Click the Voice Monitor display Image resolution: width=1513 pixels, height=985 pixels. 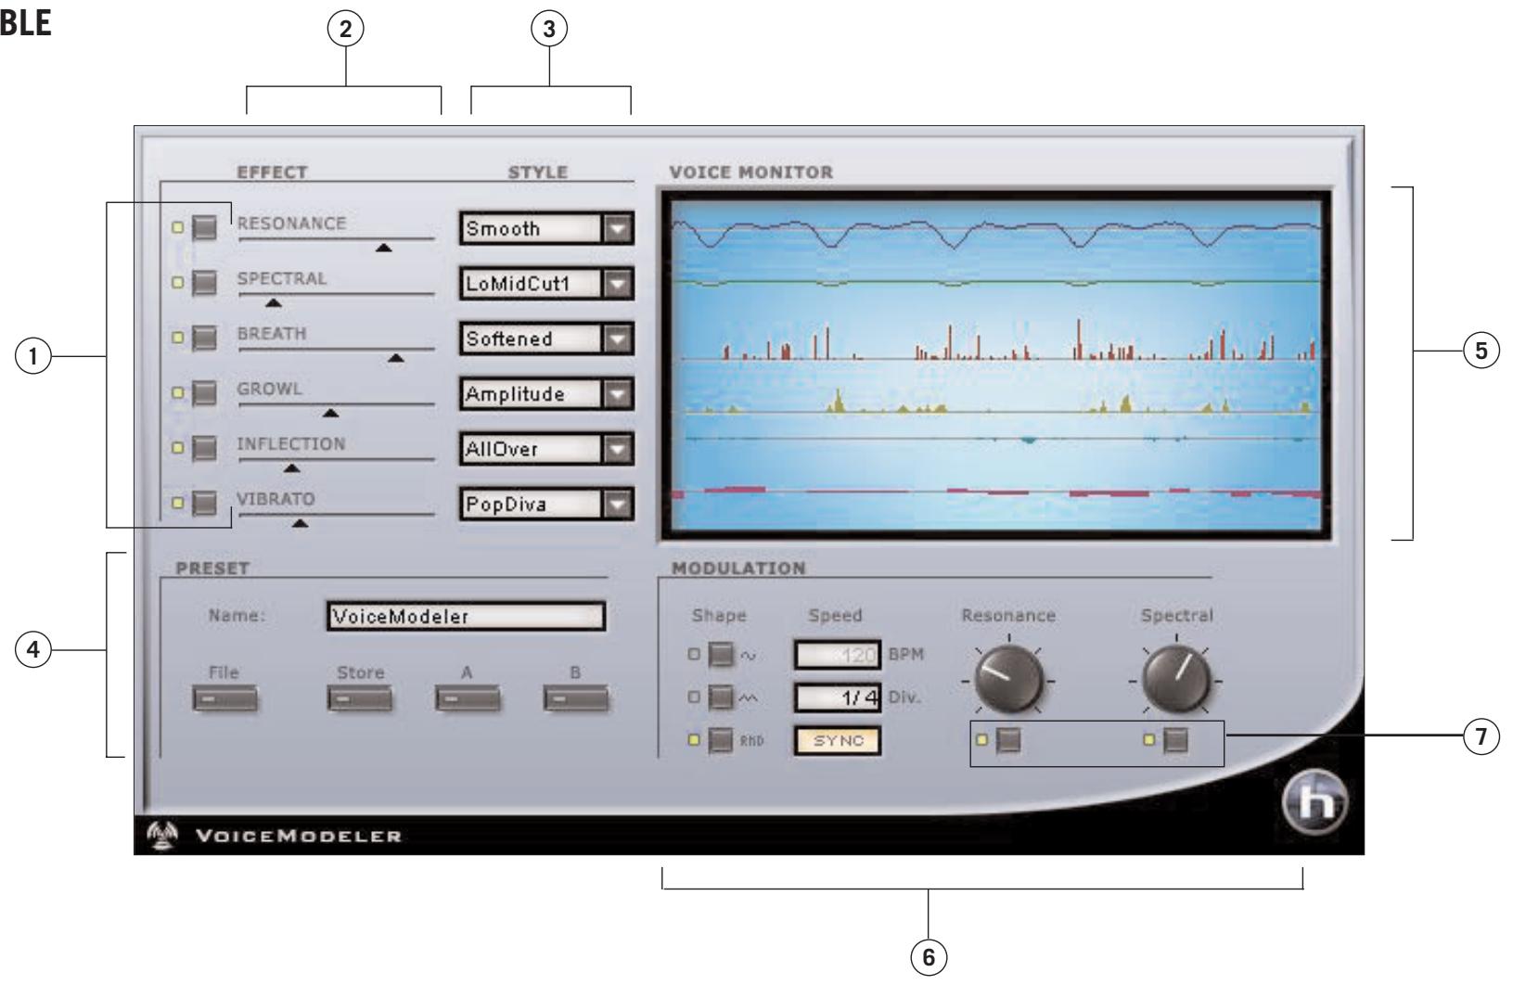[994, 364]
